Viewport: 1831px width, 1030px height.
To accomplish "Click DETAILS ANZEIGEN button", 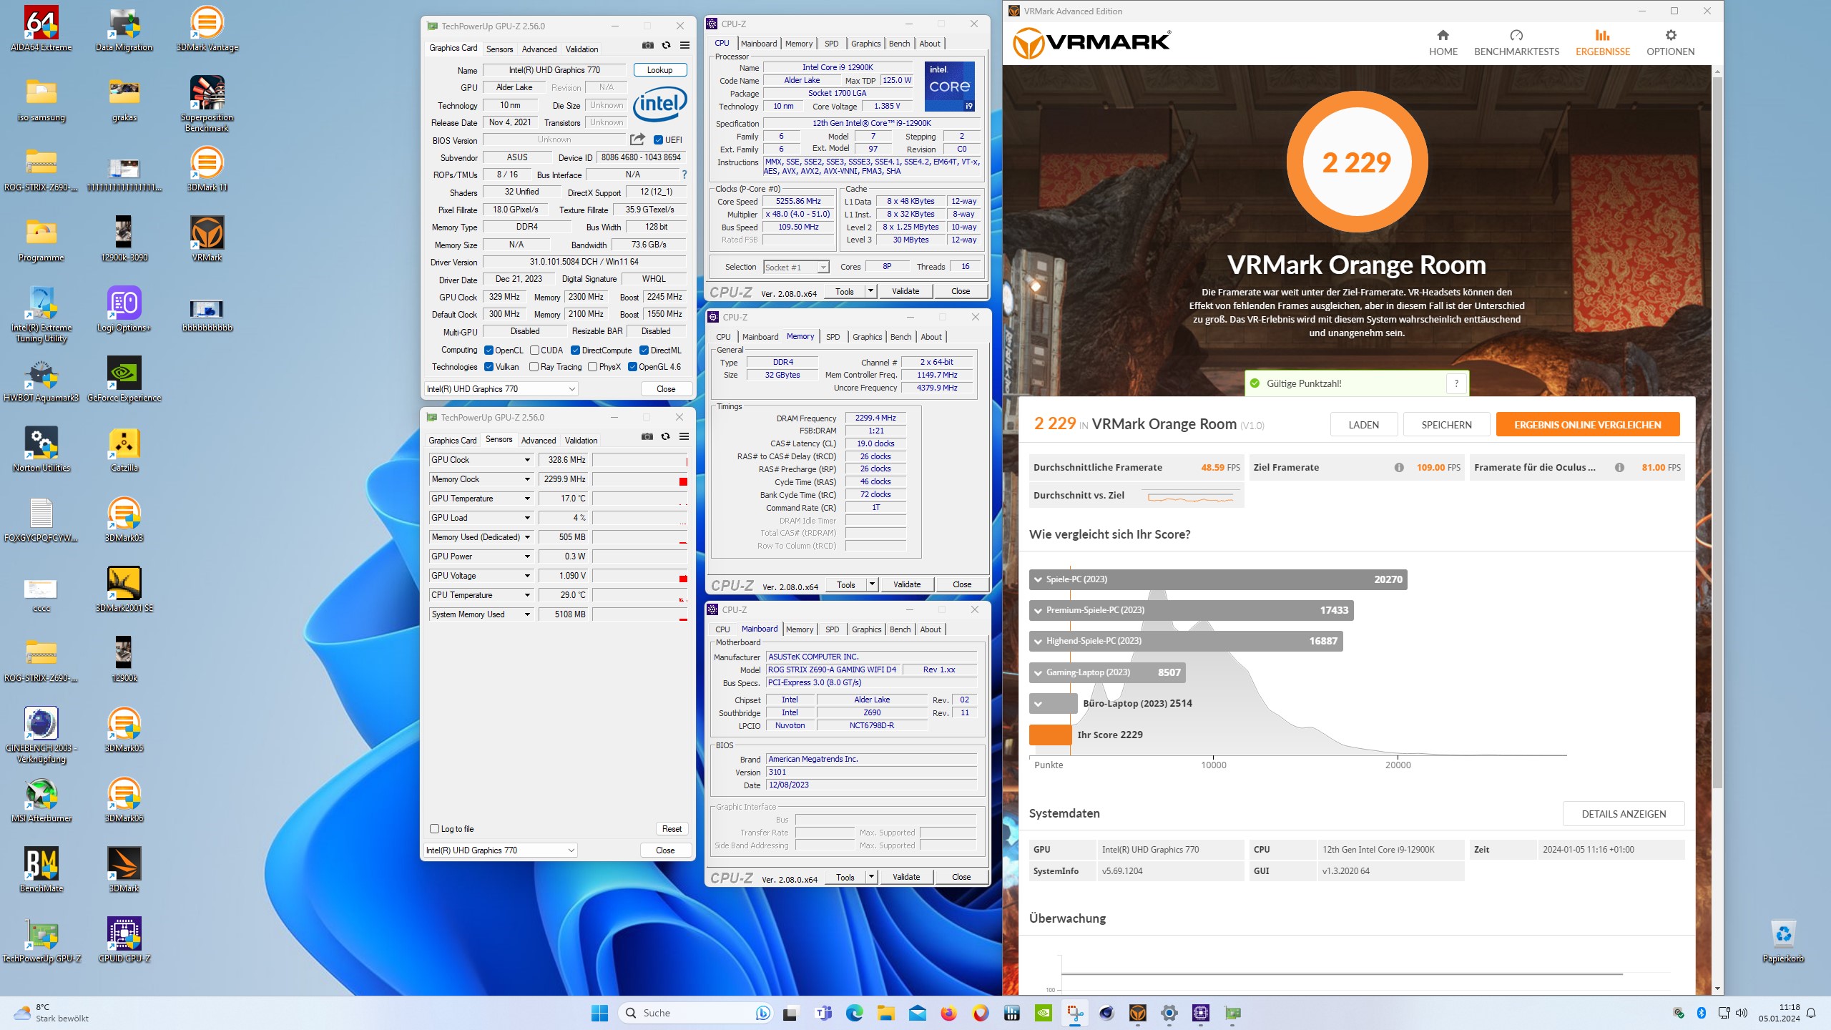I will coord(1624,814).
